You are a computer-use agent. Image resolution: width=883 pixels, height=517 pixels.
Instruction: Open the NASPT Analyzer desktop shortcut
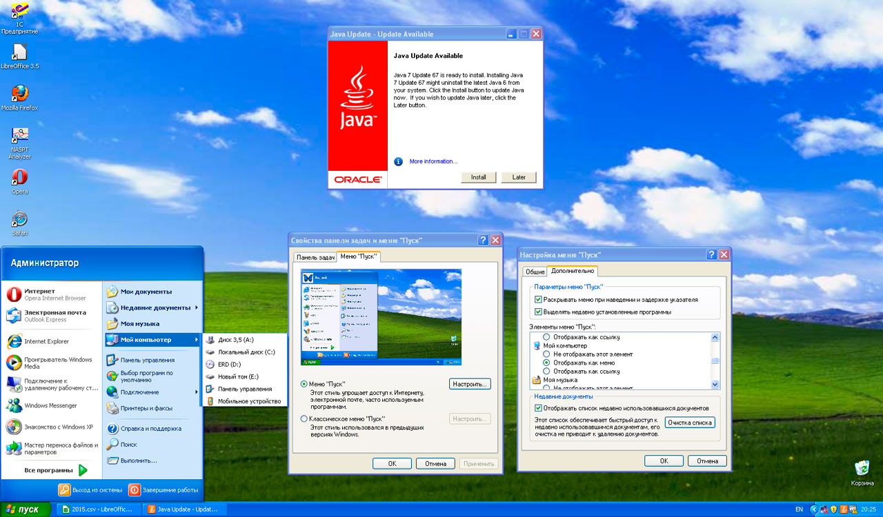pos(19,143)
